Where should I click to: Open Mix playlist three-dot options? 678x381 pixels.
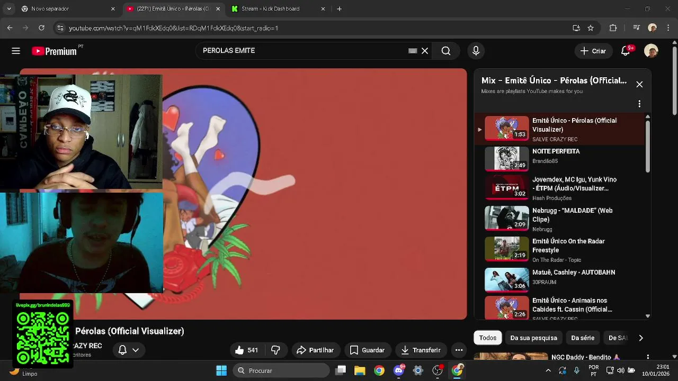639,104
